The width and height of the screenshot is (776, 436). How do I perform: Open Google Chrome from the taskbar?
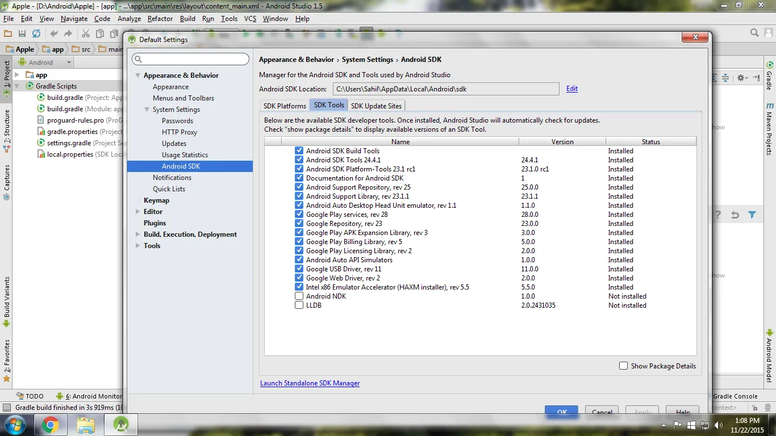(x=50, y=425)
